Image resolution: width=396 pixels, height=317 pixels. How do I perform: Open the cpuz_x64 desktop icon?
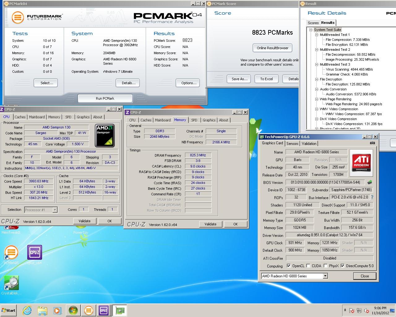click(x=34, y=255)
